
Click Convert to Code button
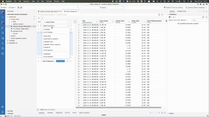point(61,15)
